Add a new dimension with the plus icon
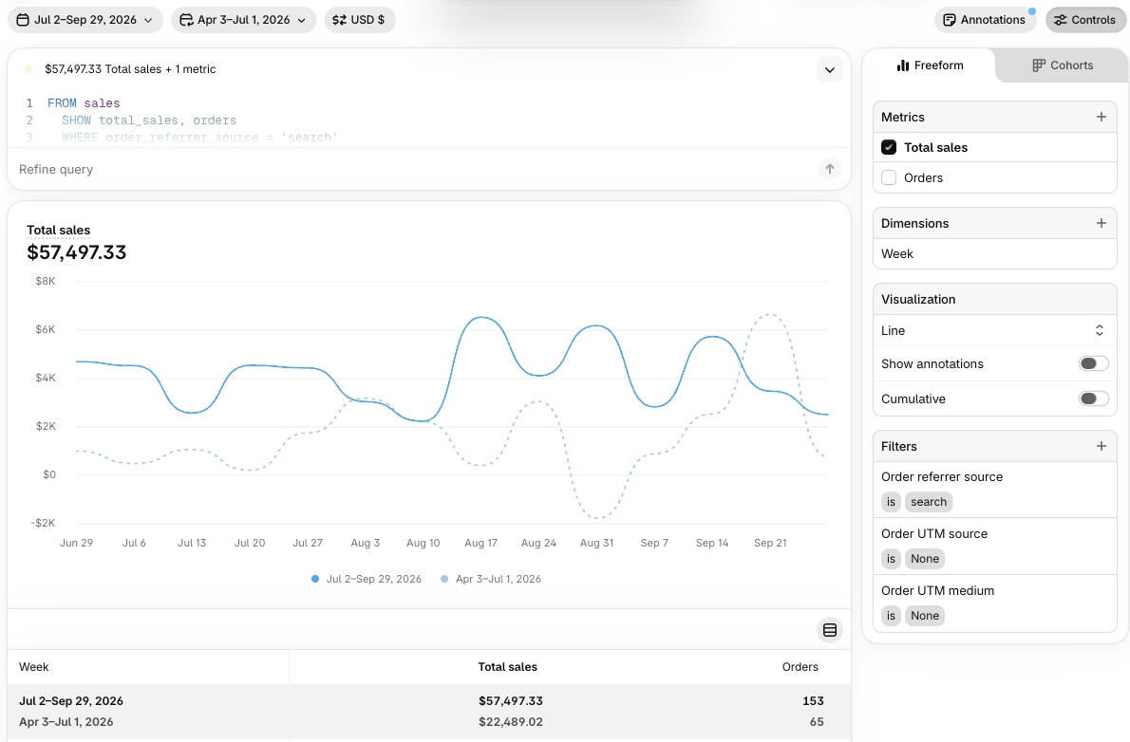 pos(1102,223)
